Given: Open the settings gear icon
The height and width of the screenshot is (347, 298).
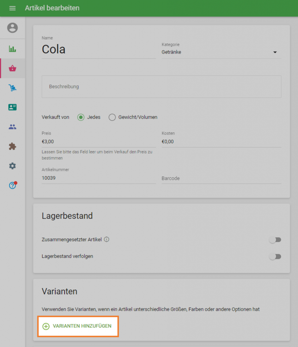Looking at the screenshot, I should [x=13, y=166].
